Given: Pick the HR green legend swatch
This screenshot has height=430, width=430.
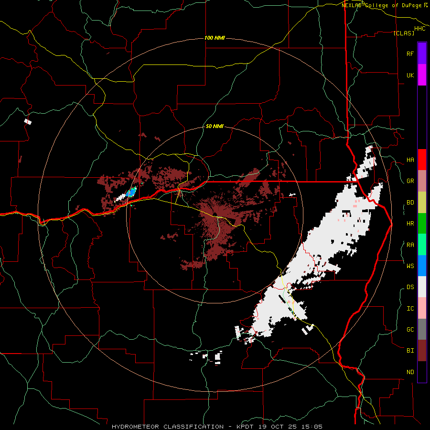Looking at the screenshot, I should (422, 223).
